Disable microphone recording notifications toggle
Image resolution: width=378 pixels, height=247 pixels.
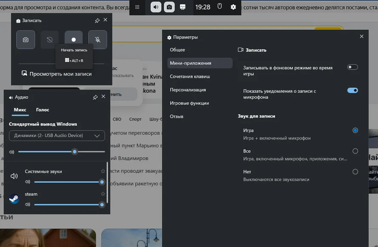click(x=353, y=90)
